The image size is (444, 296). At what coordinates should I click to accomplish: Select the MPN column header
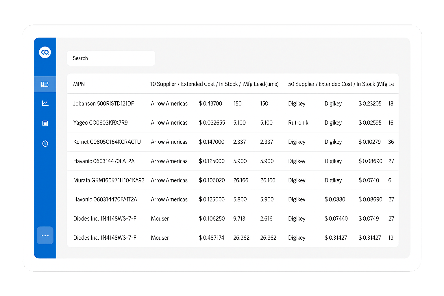pos(79,84)
